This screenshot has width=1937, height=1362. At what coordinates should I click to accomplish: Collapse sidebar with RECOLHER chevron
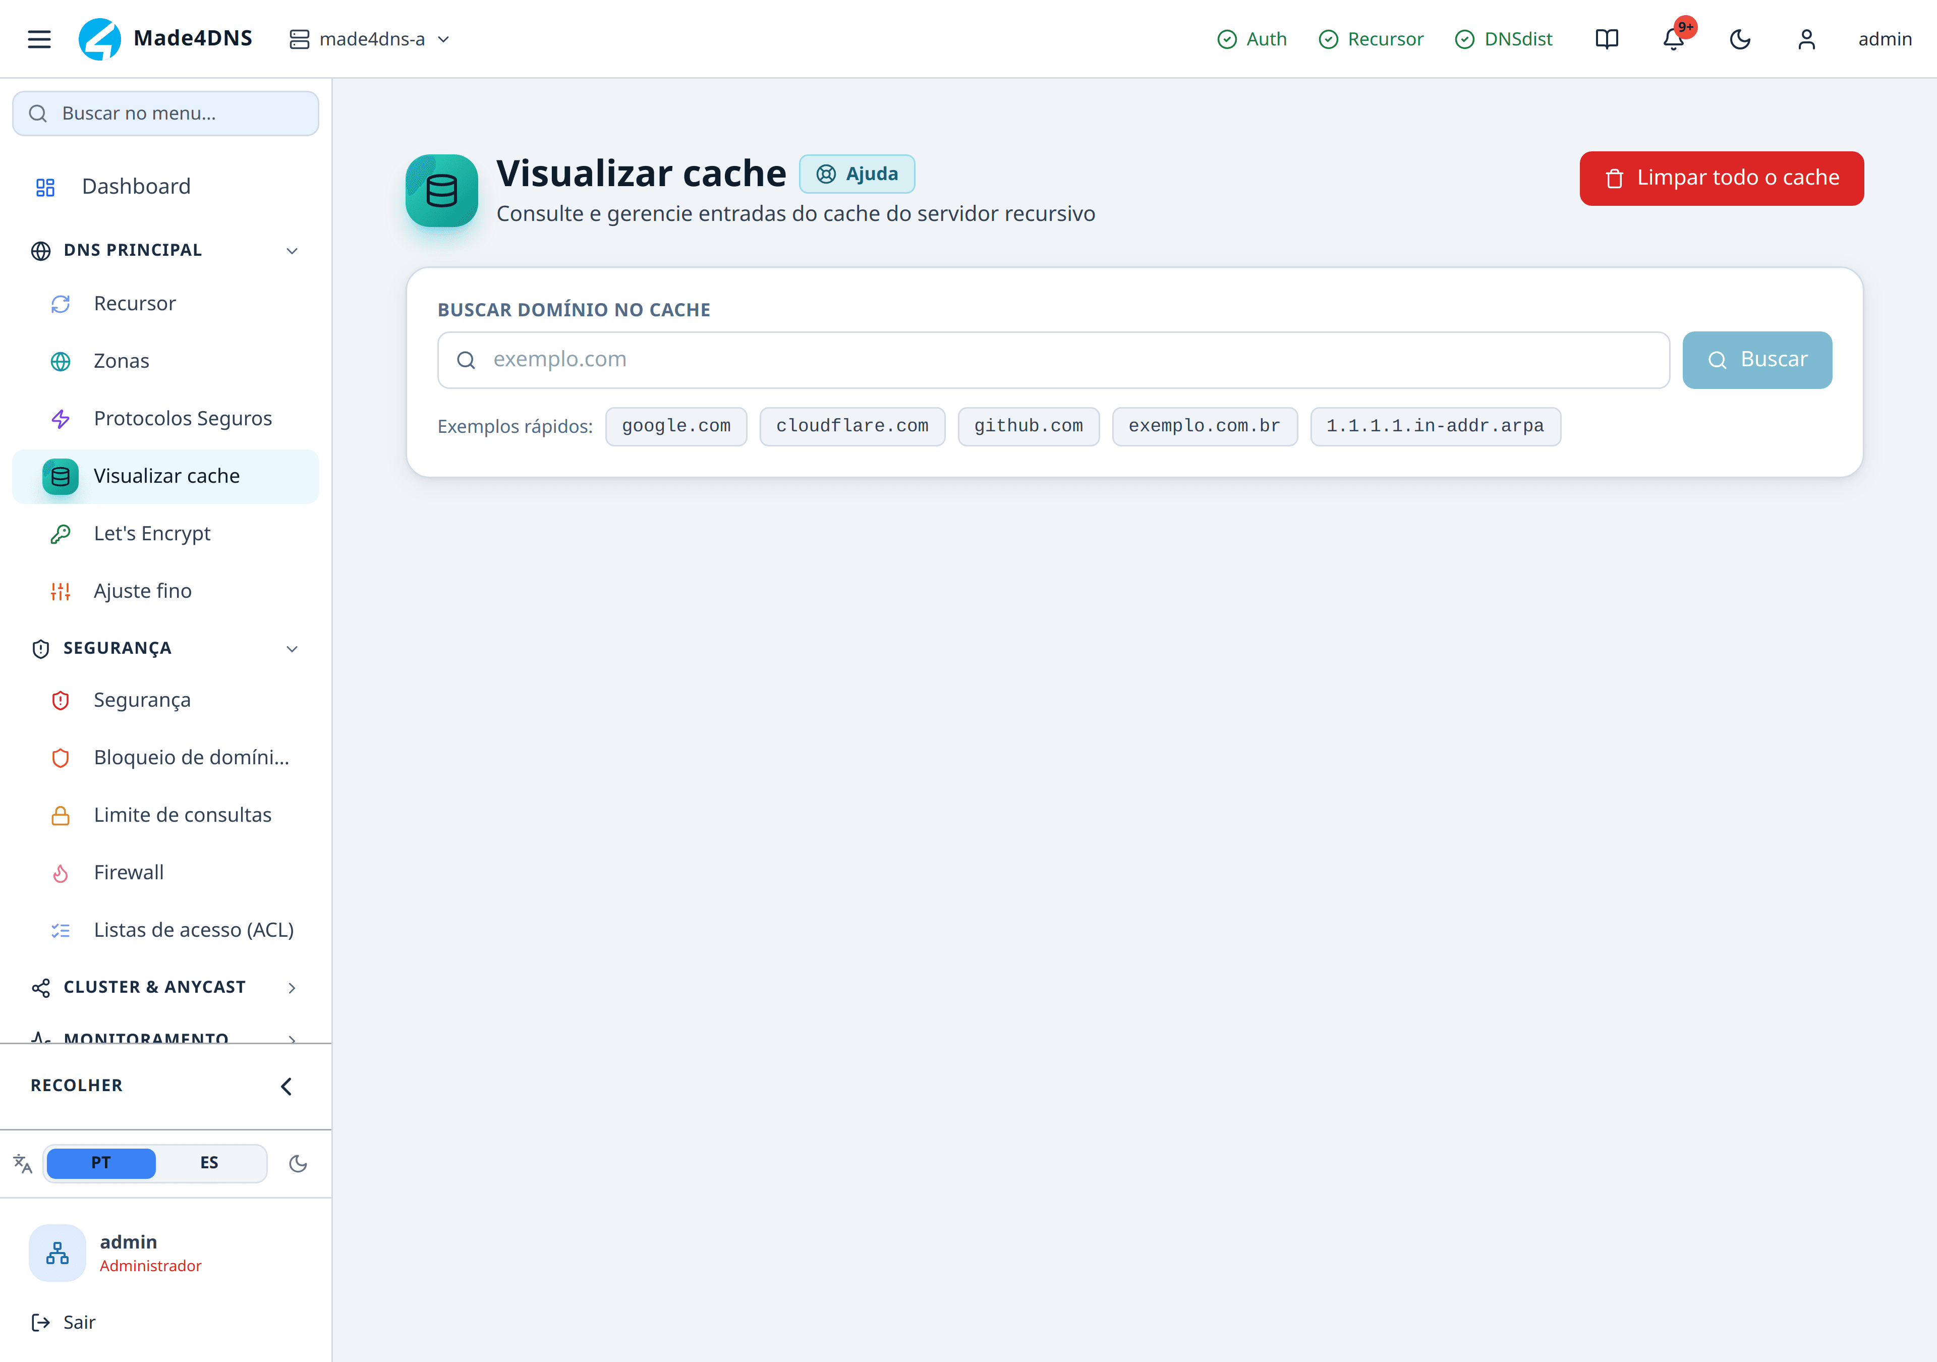click(x=286, y=1086)
